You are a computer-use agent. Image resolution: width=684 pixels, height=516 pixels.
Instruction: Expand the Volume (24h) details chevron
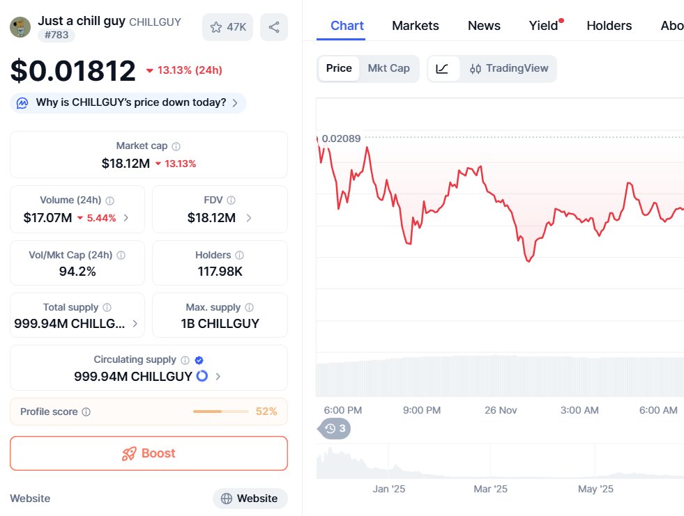click(x=126, y=218)
